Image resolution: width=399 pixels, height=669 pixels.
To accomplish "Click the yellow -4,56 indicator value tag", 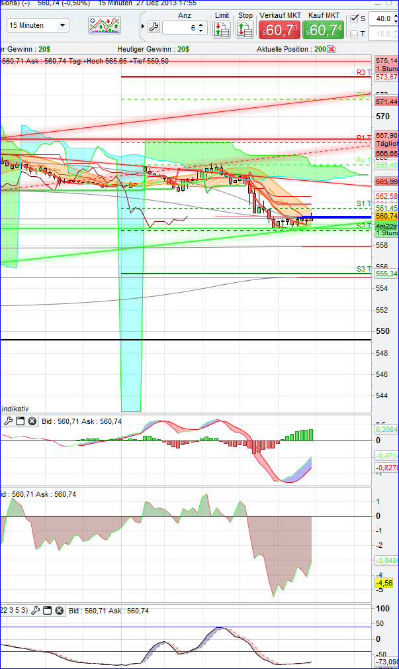I will click(384, 583).
